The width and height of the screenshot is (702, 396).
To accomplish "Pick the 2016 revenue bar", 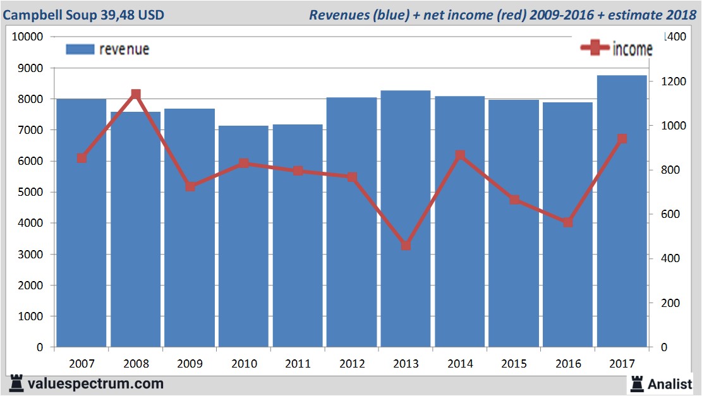I will pos(567,225).
